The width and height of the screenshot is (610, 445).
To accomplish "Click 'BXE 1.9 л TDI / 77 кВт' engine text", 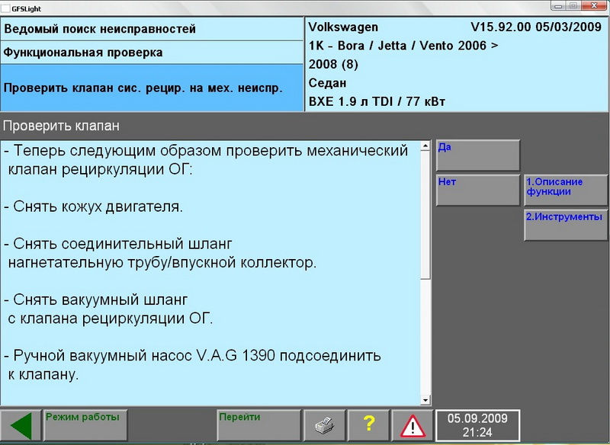I will 377,102.
